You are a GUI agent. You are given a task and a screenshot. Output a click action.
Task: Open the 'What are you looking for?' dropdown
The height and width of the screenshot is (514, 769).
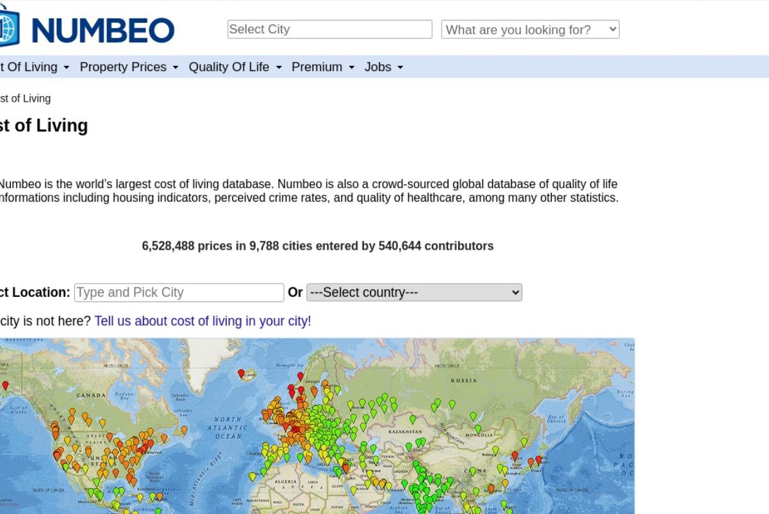coord(530,29)
